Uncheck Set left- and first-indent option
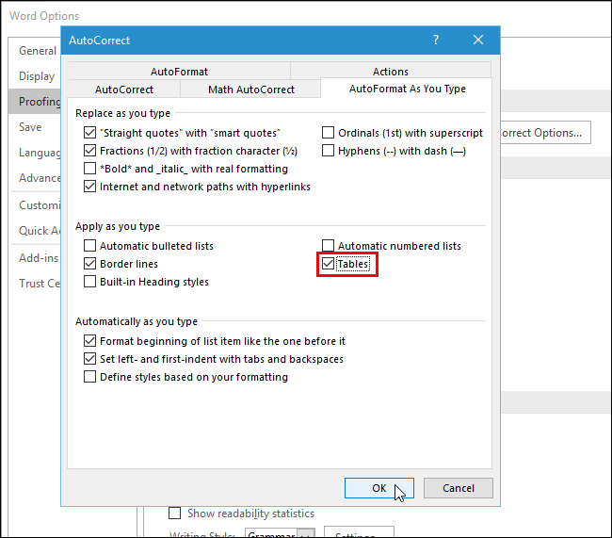This screenshot has height=538, width=612. tap(89, 359)
